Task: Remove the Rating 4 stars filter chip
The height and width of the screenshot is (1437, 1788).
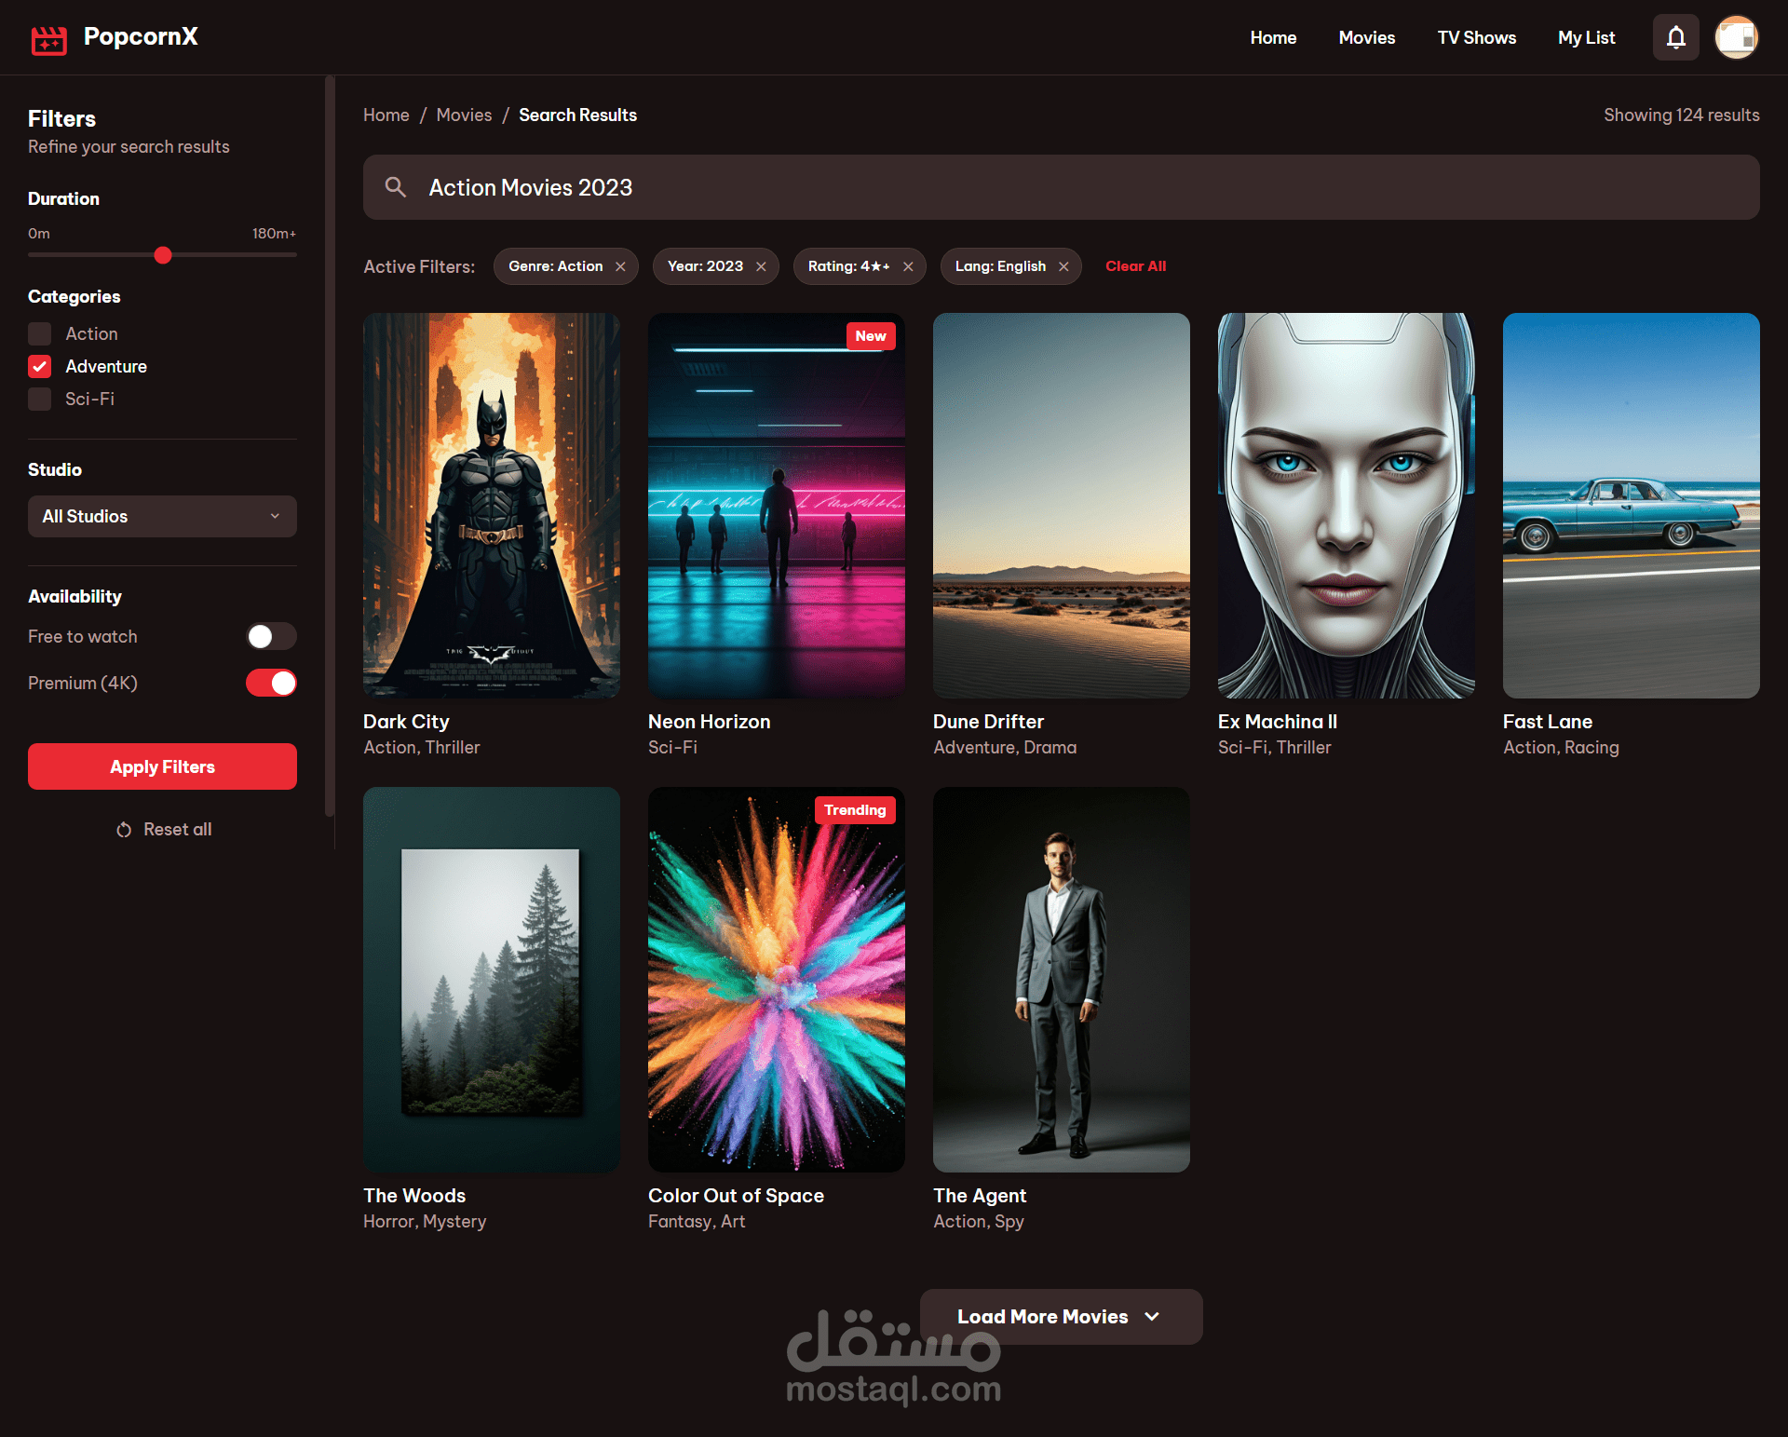Action: click(908, 266)
